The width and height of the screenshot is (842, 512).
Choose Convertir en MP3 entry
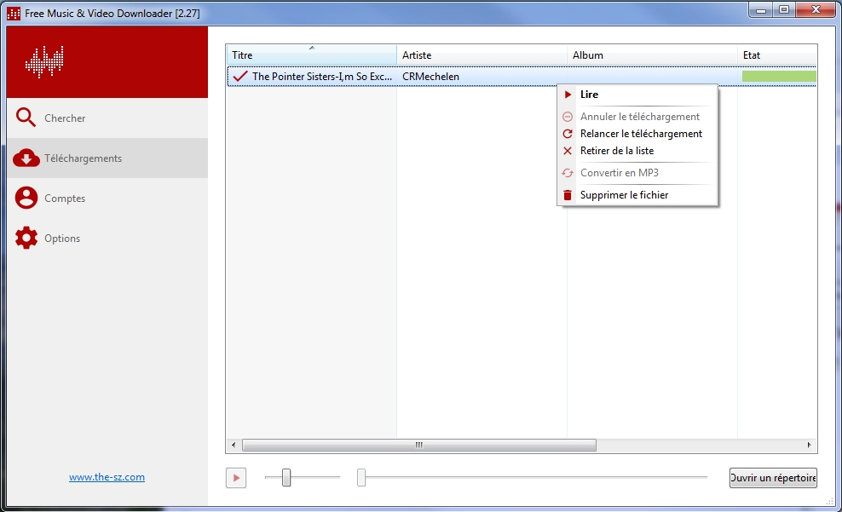[x=637, y=173]
